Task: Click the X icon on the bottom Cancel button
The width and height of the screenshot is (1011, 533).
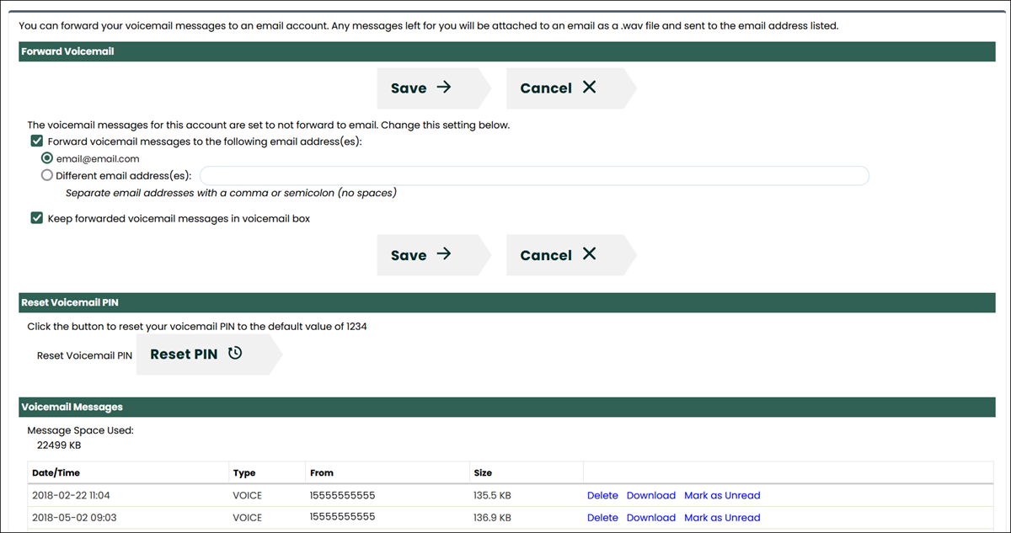Action: [588, 254]
